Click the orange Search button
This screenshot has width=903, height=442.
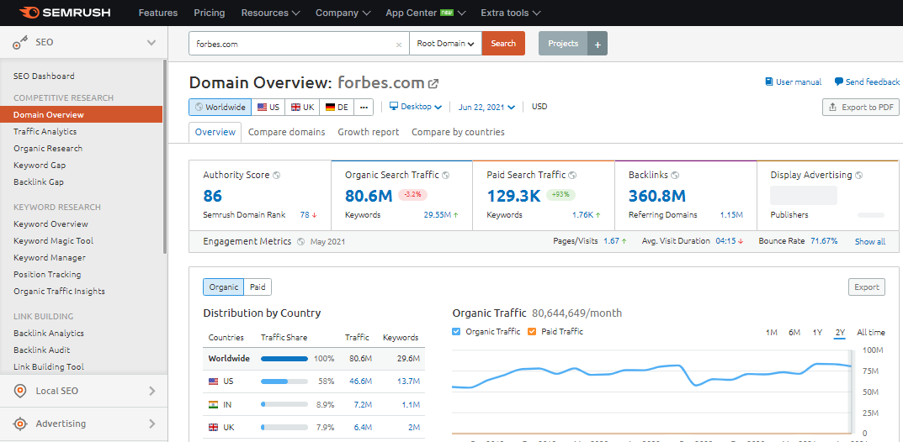tap(503, 44)
